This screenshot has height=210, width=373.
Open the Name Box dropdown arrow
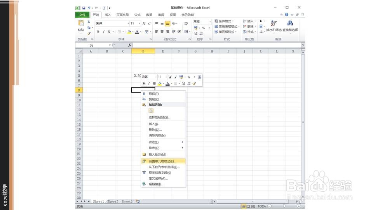pos(110,45)
